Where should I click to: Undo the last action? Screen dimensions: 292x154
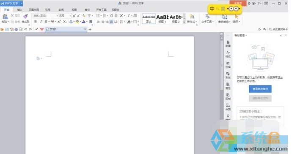click(26, 29)
